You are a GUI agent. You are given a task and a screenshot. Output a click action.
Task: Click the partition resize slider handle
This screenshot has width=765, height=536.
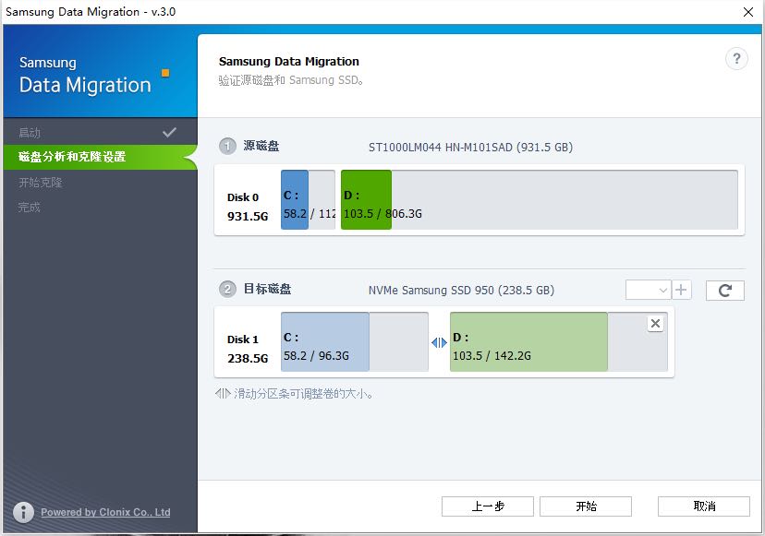(439, 343)
